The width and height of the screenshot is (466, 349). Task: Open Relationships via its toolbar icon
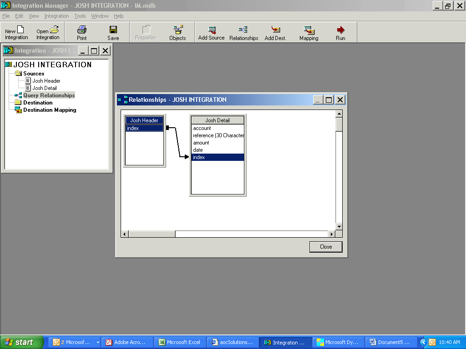pyautogui.click(x=243, y=32)
